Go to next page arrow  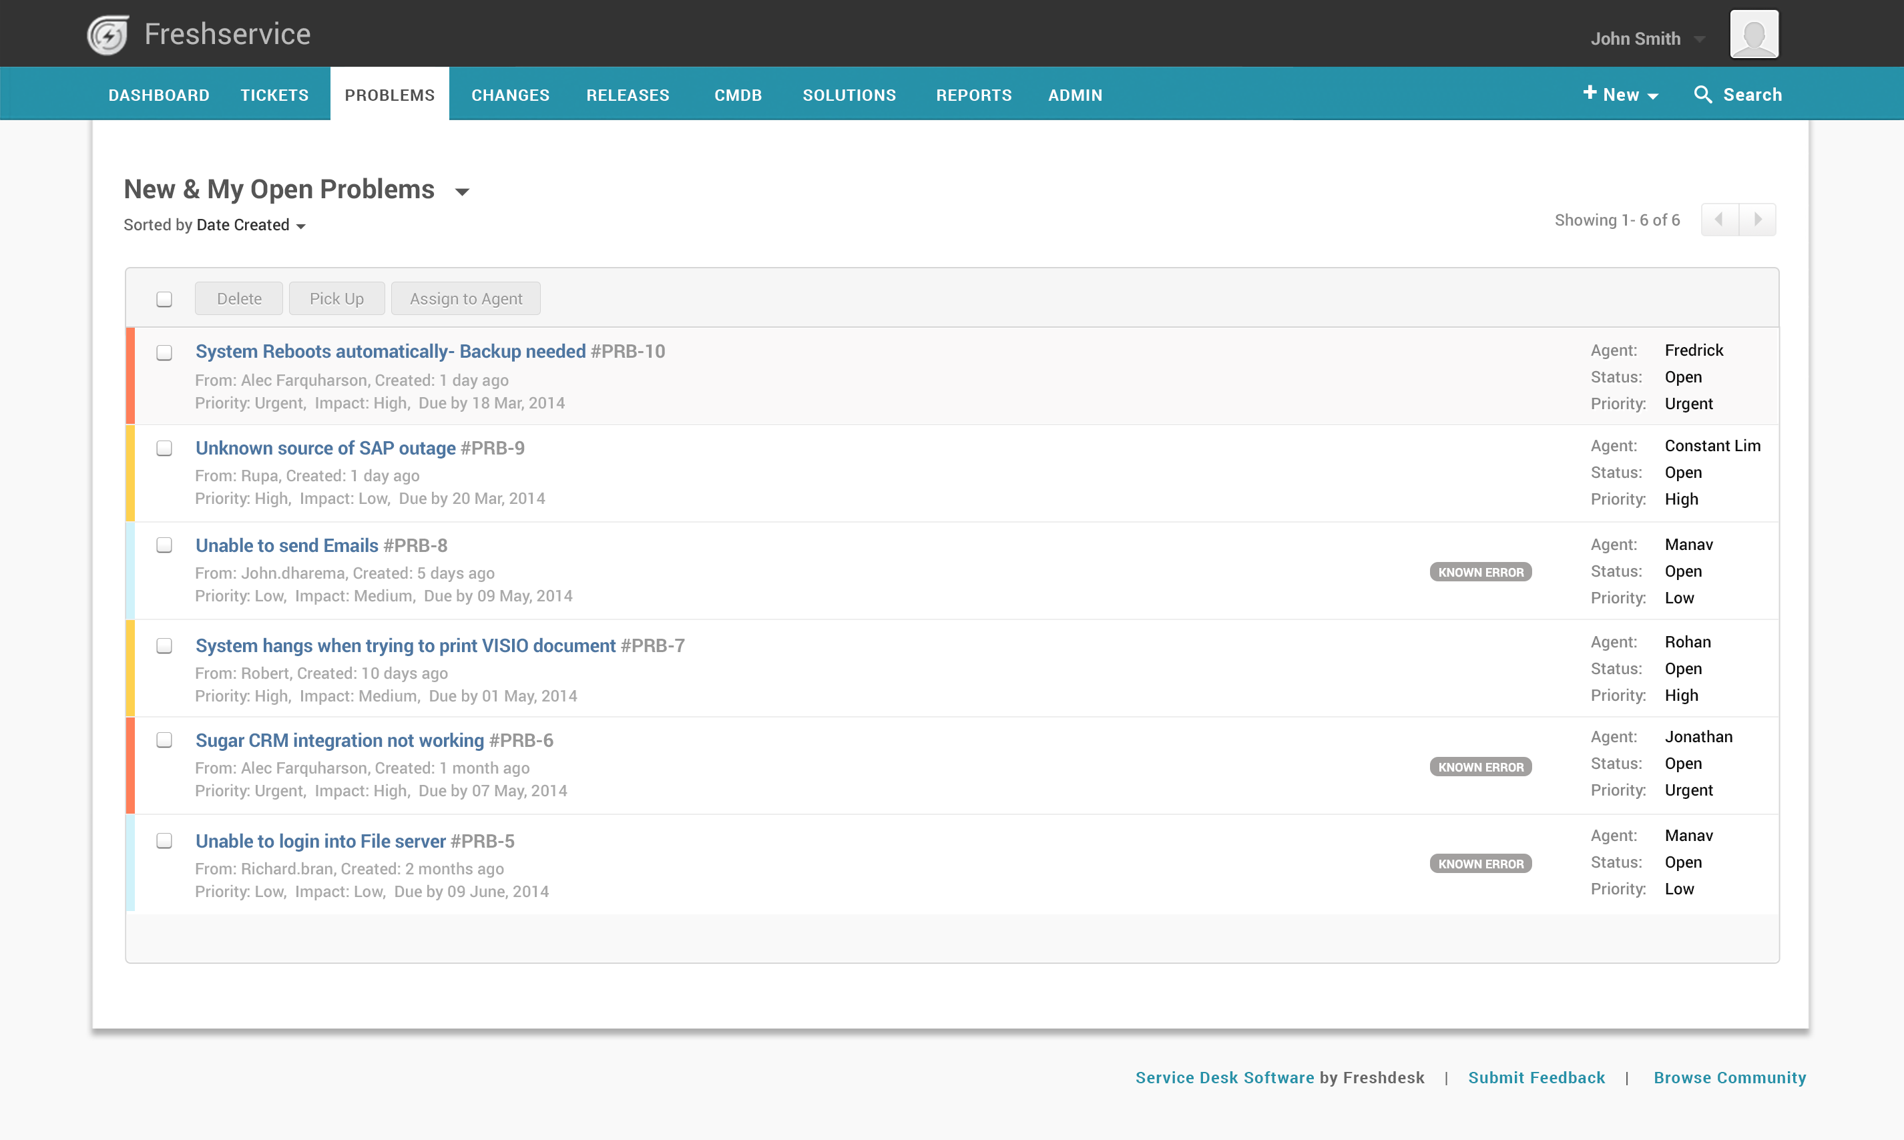(x=1757, y=220)
